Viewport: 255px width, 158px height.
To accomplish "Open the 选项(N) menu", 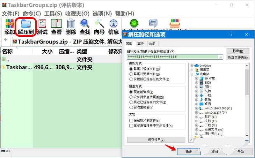I will (x=102, y=14).
